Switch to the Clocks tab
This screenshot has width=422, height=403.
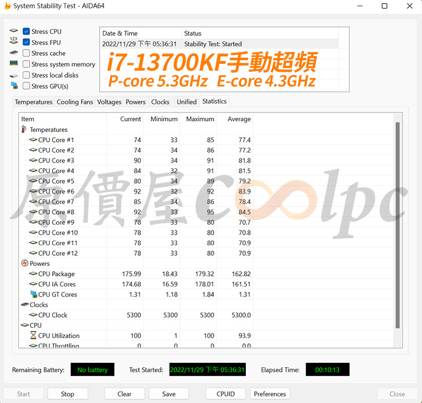pos(160,102)
